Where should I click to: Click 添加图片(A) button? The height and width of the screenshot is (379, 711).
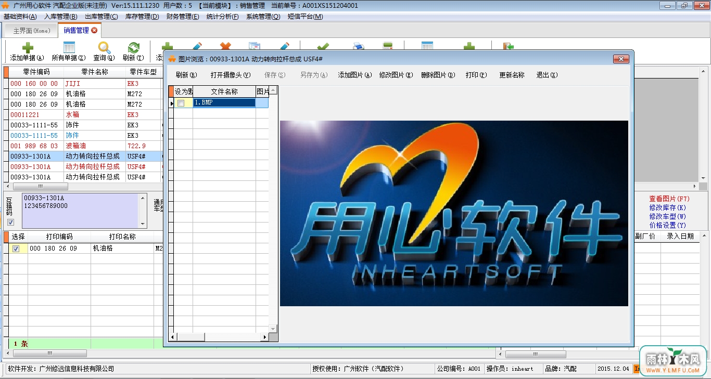coord(354,75)
